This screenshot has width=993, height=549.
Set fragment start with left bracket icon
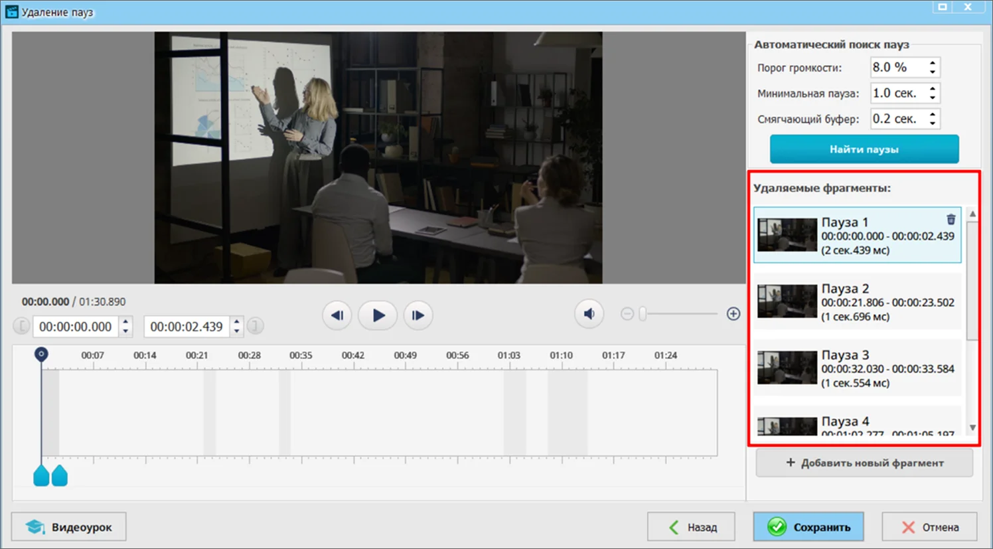tap(21, 326)
